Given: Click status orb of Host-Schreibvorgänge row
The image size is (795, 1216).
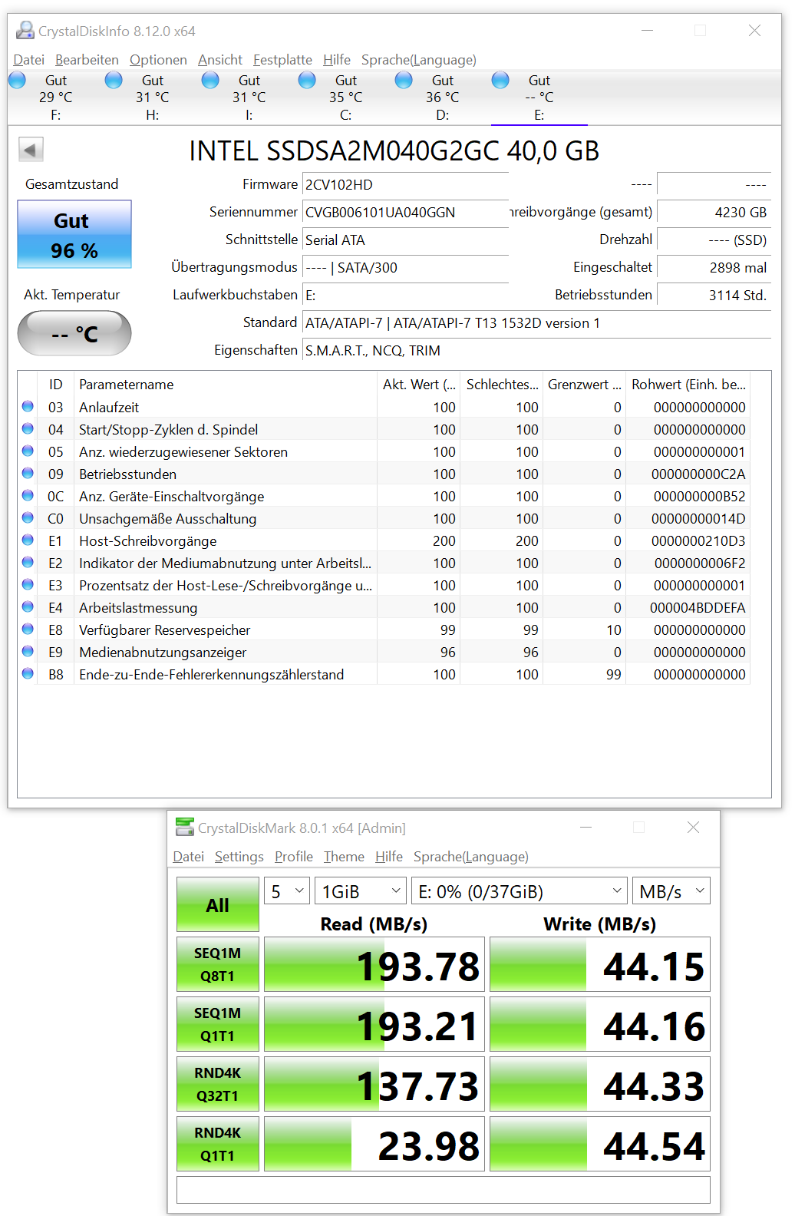Looking at the screenshot, I should (x=28, y=540).
